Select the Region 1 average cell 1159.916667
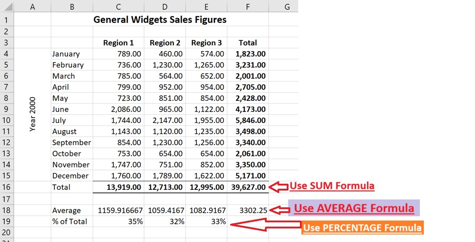This screenshot has height=242, width=475. coord(118,211)
